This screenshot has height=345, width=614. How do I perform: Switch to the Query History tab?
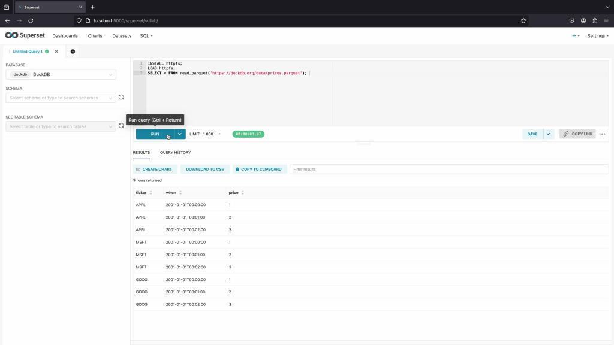coord(175,153)
